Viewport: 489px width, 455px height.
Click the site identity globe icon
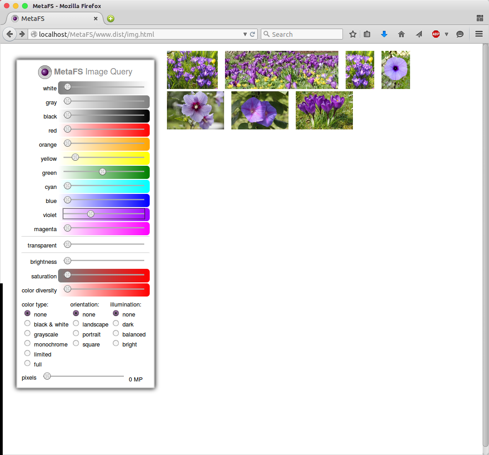(34, 35)
